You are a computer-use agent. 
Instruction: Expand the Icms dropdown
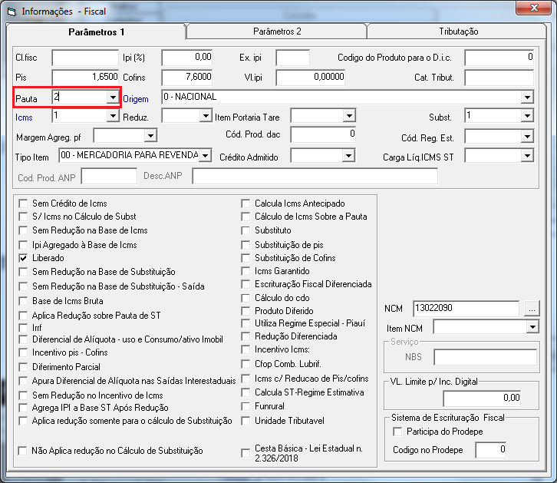[113, 116]
